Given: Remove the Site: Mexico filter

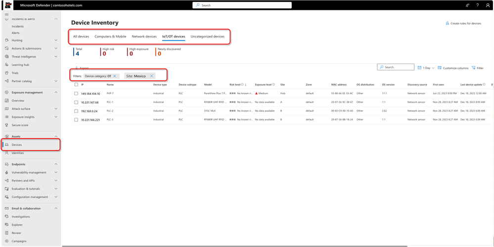Looking at the screenshot, I should click(x=151, y=76).
